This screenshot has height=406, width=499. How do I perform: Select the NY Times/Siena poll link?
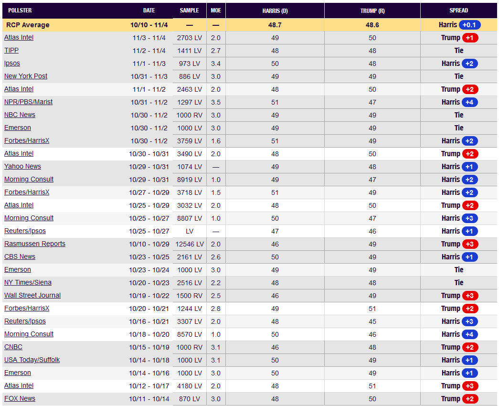click(x=28, y=283)
